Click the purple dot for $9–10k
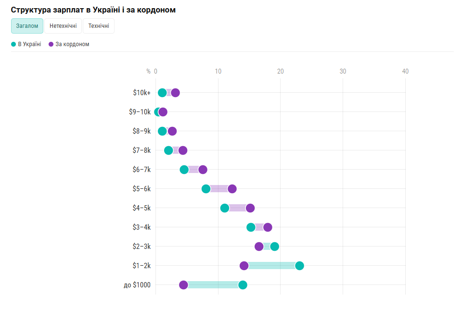 click(163, 112)
